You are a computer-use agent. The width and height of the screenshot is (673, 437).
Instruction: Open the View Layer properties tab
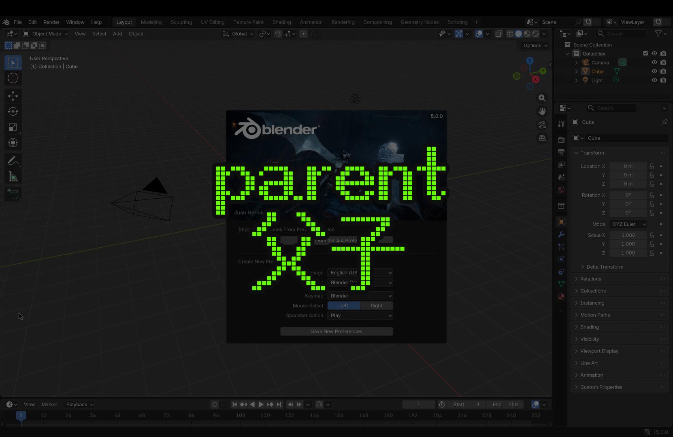[x=561, y=165]
